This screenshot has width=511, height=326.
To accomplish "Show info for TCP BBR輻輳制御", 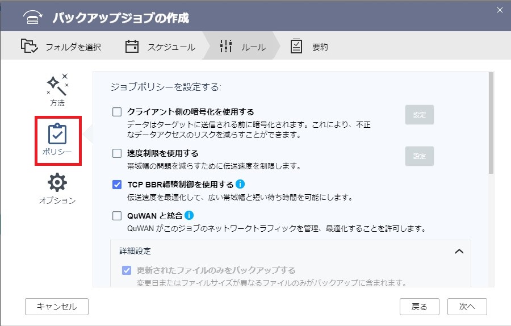I will (240, 184).
